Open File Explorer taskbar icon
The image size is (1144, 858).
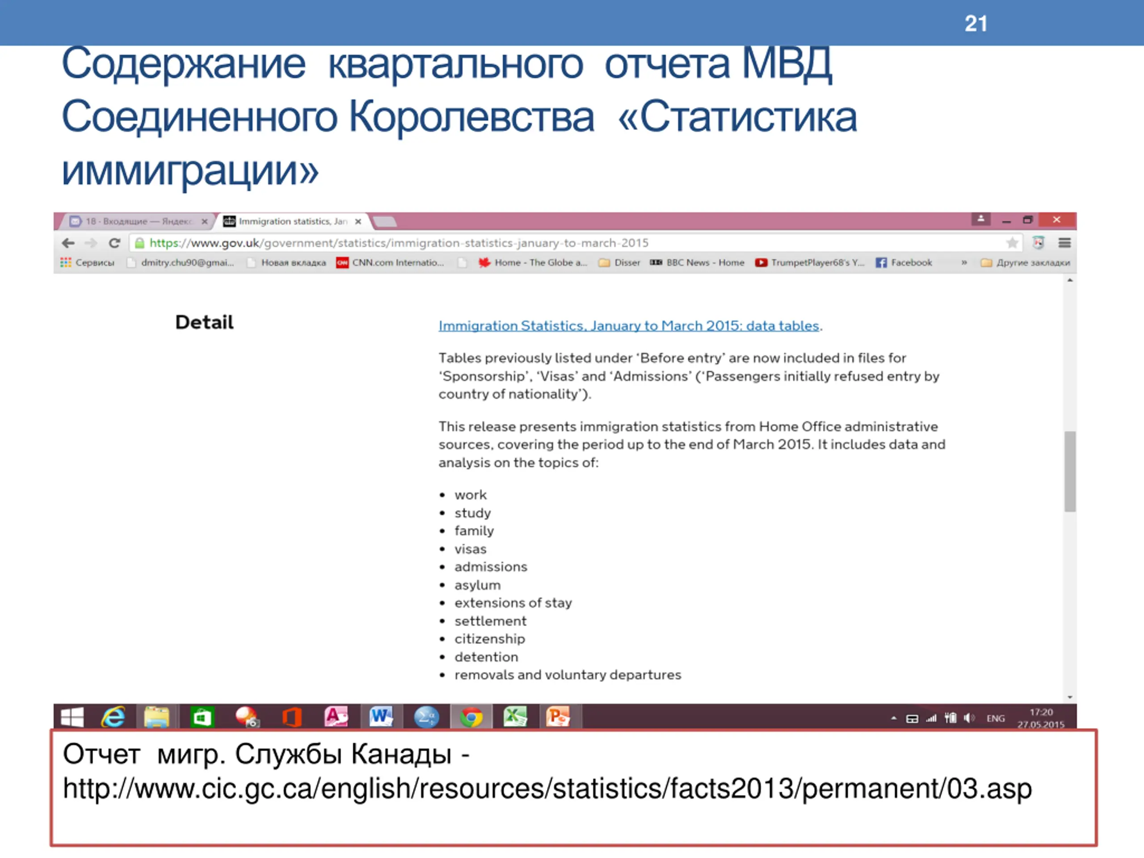pyautogui.click(x=157, y=717)
